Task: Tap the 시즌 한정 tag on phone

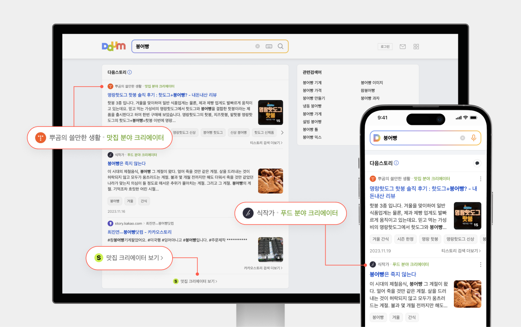Action: 405,239
